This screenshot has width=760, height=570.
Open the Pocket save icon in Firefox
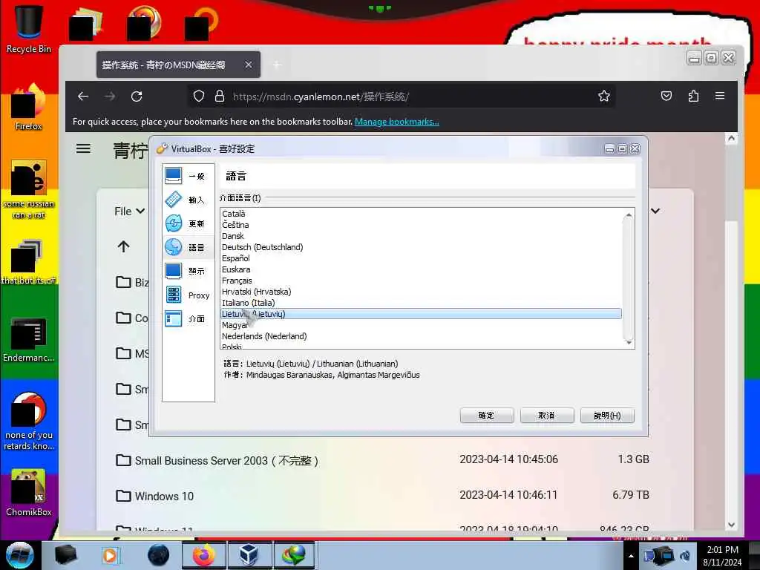(666, 96)
